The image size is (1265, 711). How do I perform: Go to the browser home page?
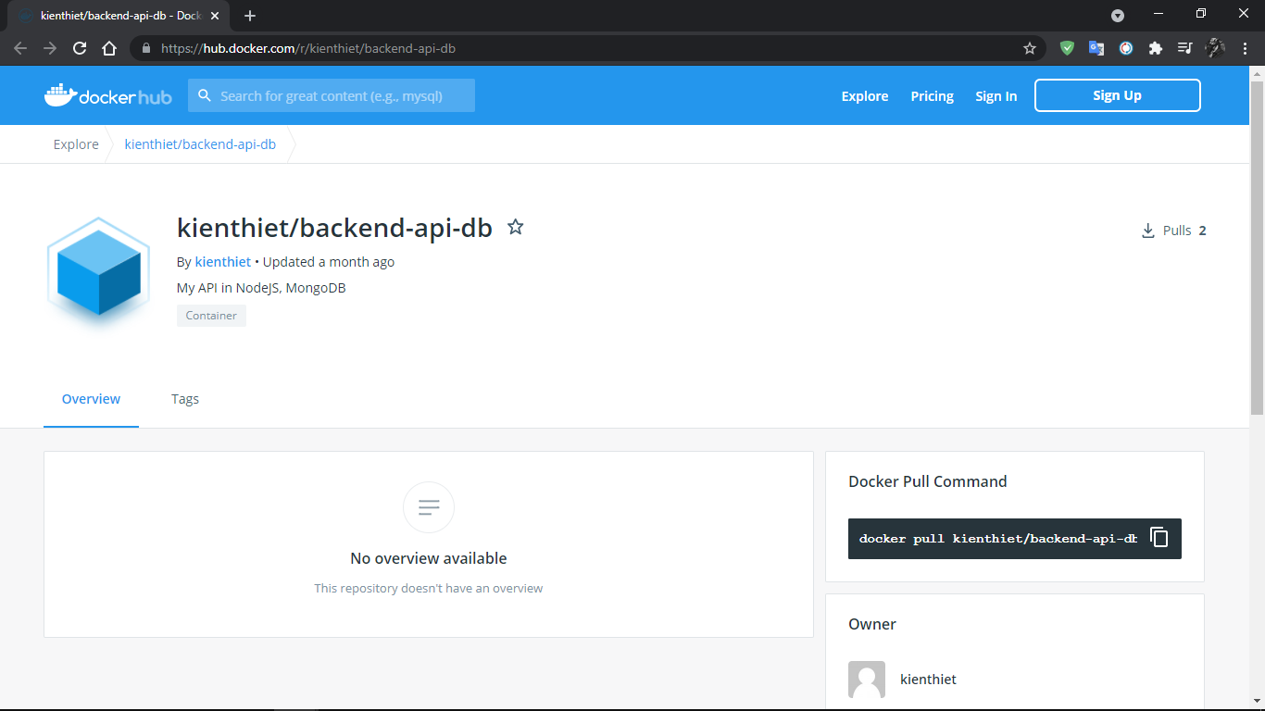click(109, 48)
